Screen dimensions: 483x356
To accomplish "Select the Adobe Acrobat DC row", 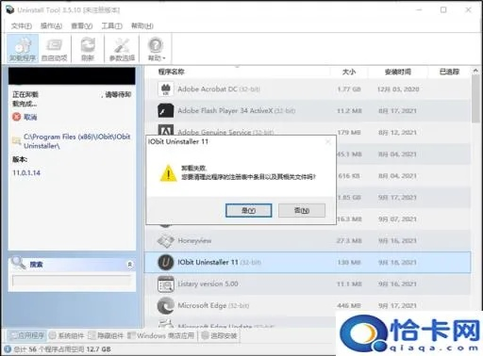I will pos(308,89).
